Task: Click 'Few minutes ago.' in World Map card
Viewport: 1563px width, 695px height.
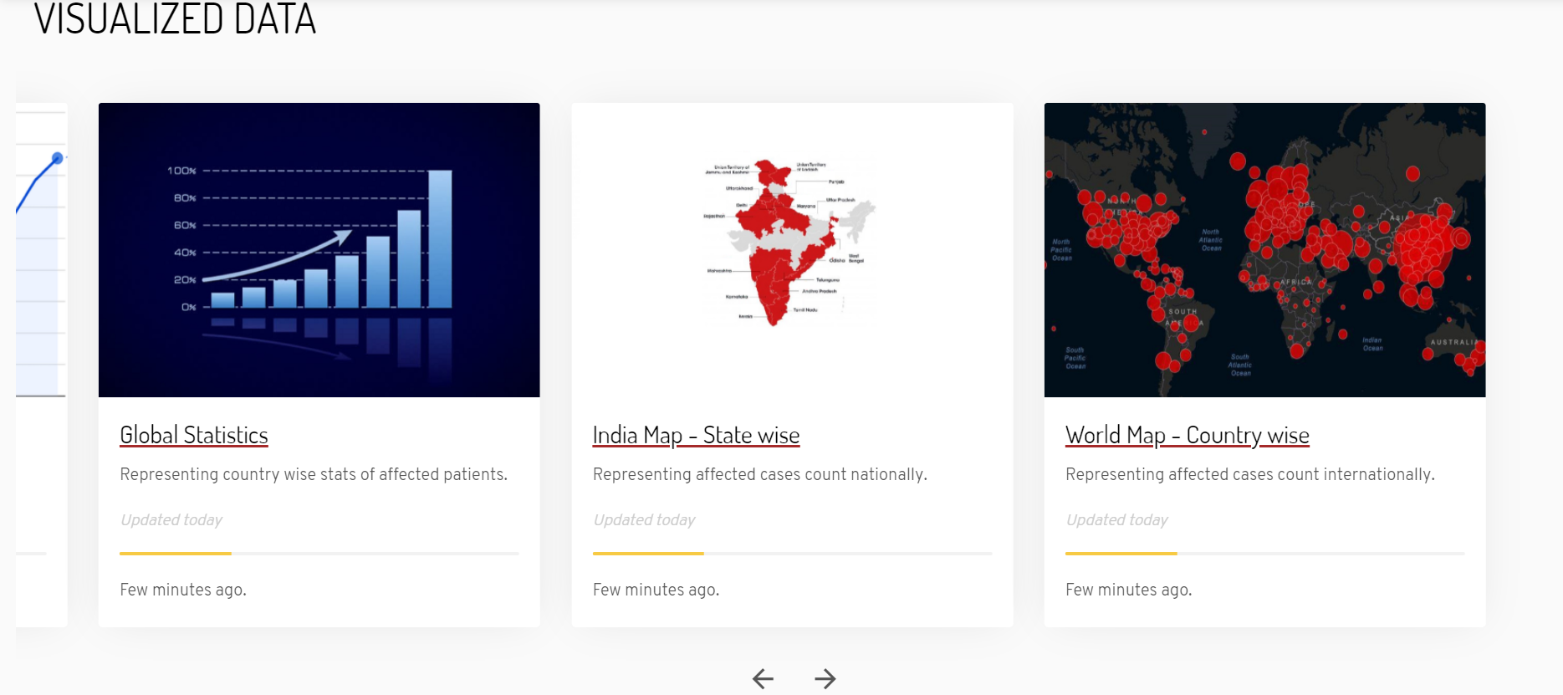Action: coord(1129,590)
